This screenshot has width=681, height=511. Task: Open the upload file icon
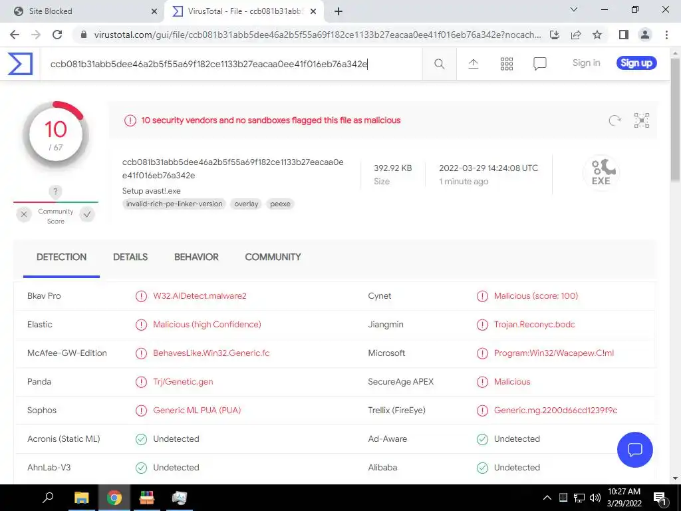[473, 64]
